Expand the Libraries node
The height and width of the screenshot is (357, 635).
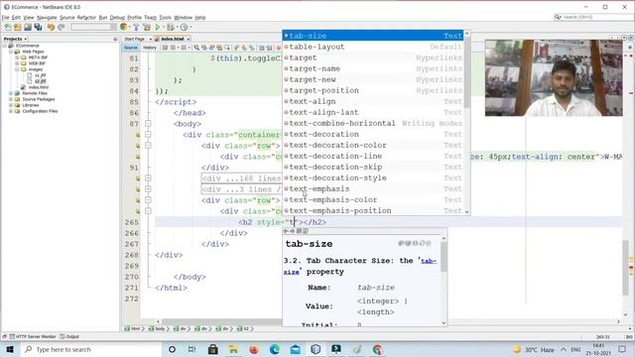click(11, 105)
